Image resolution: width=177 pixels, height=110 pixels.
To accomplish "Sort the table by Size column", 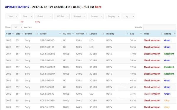I will (19, 34).
